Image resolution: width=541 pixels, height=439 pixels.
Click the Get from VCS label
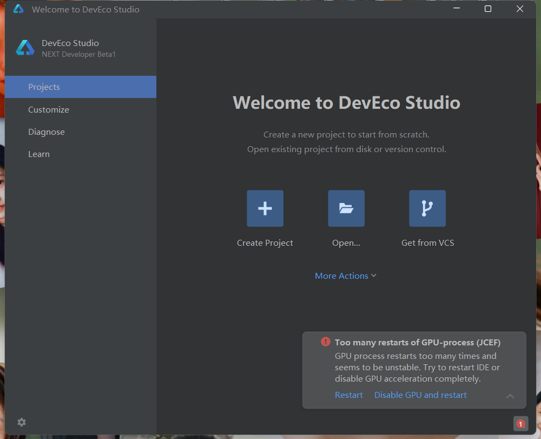[428, 243]
